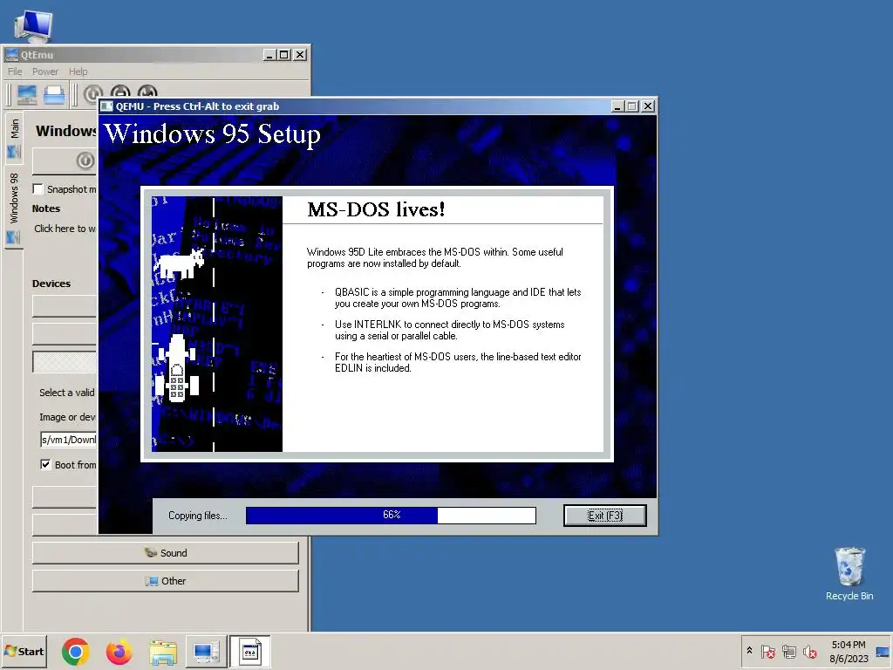Click the Notes label in QtEmu
The image size is (893, 670).
[x=46, y=209]
